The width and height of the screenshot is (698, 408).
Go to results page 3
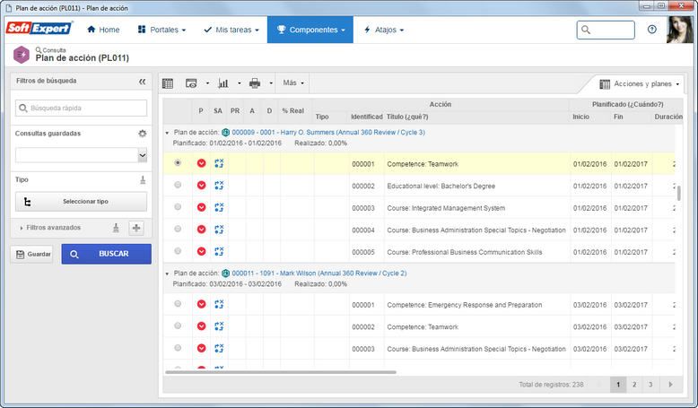(650, 385)
